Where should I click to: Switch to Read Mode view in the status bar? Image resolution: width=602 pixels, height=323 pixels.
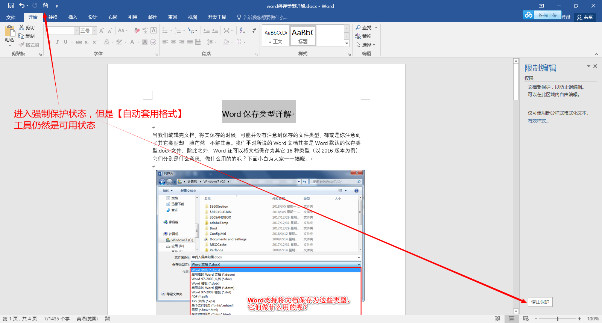(x=497, y=319)
